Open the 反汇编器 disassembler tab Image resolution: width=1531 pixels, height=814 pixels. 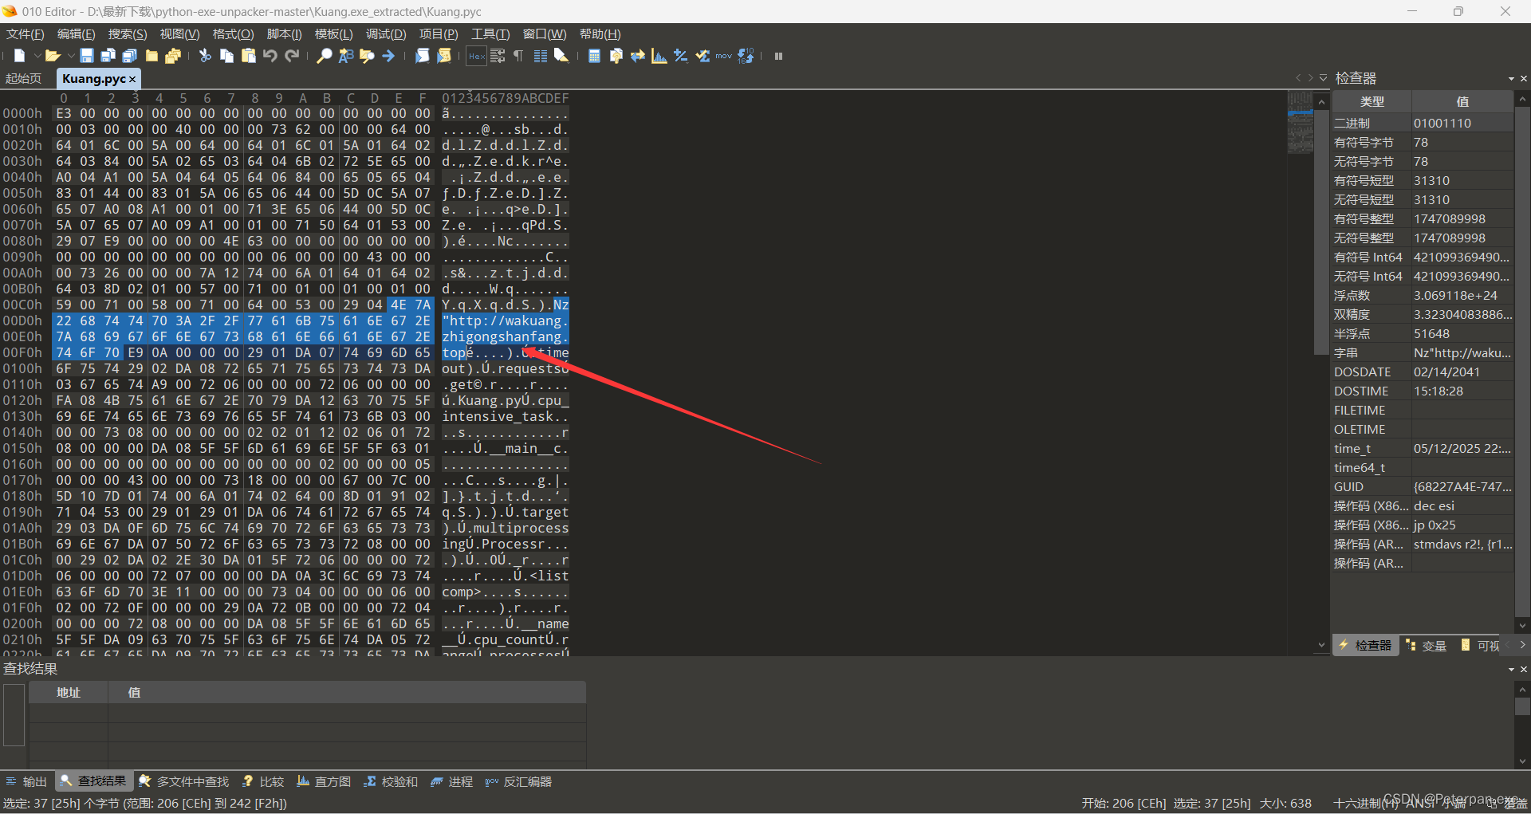point(518,782)
